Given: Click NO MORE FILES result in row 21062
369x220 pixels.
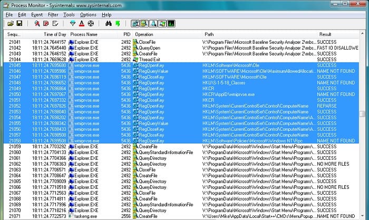Looking at the screenshot, I should (x=333, y=164).
